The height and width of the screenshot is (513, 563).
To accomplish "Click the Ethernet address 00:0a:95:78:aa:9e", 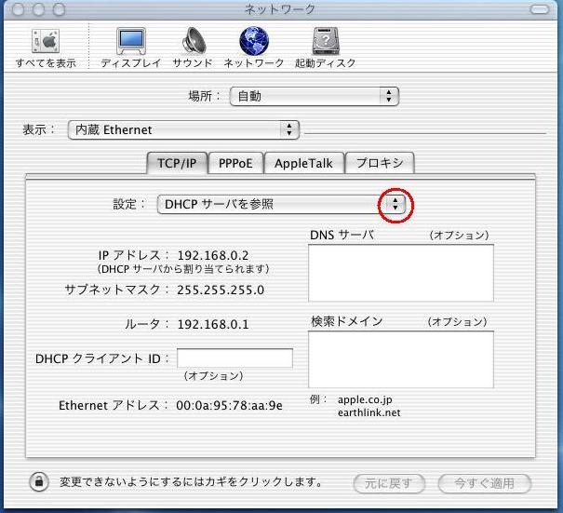I will tap(229, 405).
